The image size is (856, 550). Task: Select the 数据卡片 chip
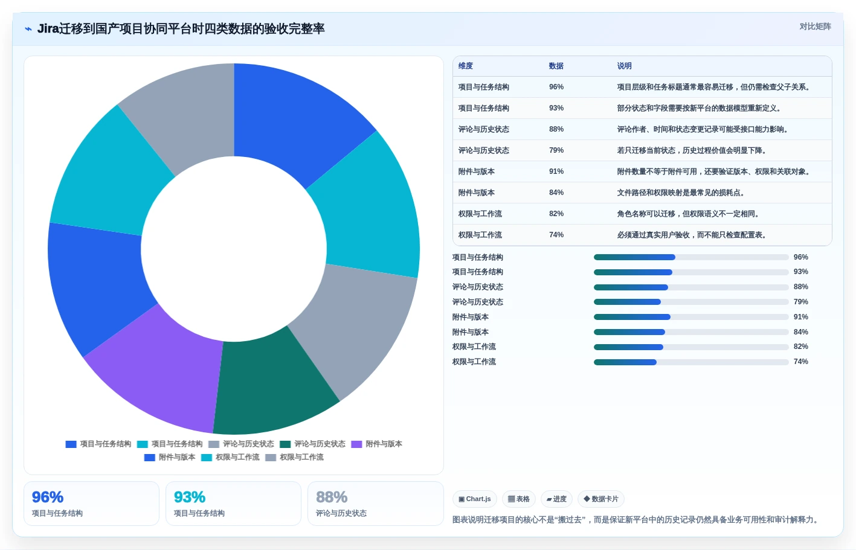pos(601,499)
